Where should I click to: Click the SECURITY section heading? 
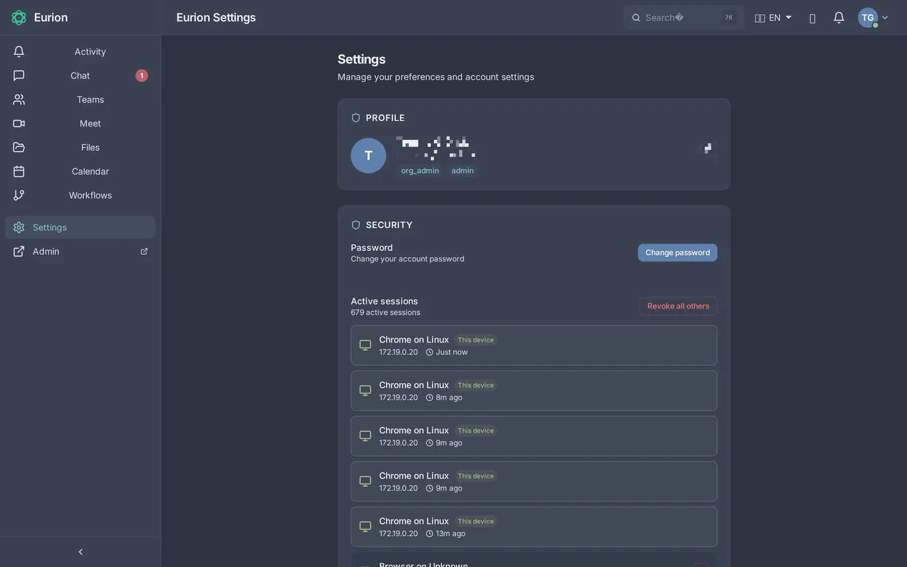click(x=389, y=225)
